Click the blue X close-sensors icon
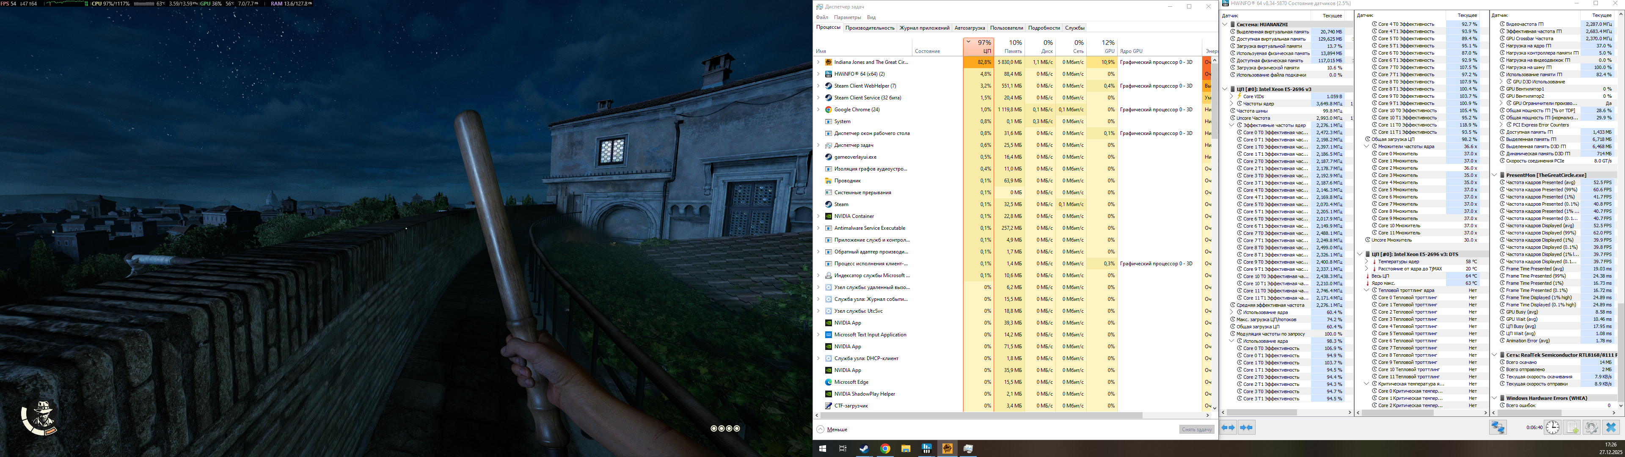1625x457 pixels. click(x=1611, y=428)
